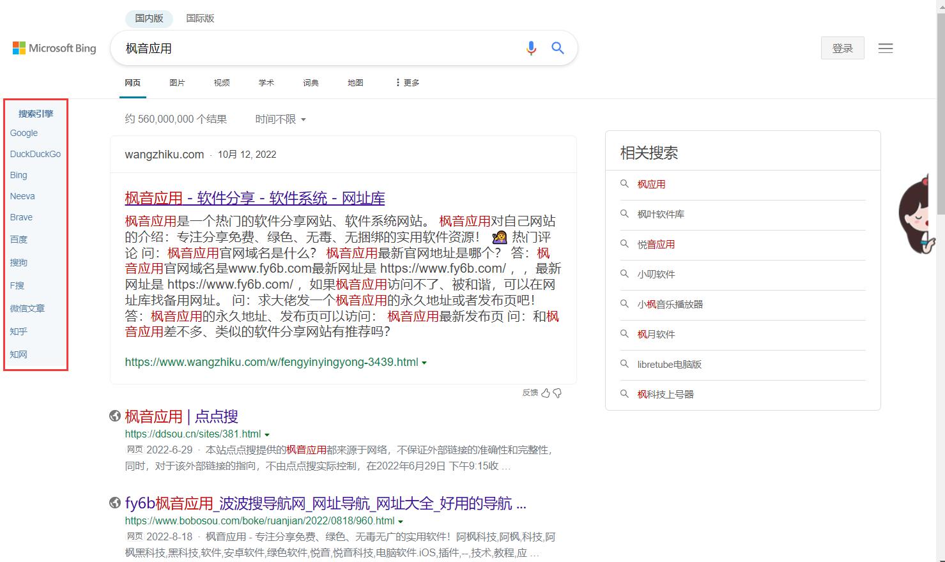Select Neeva in search engine sidebar

click(22, 196)
